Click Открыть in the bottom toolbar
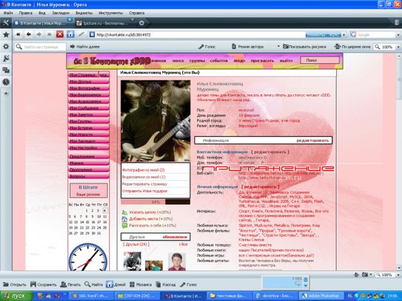The height and width of the screenshot is (301, 402). click(15, 284)
